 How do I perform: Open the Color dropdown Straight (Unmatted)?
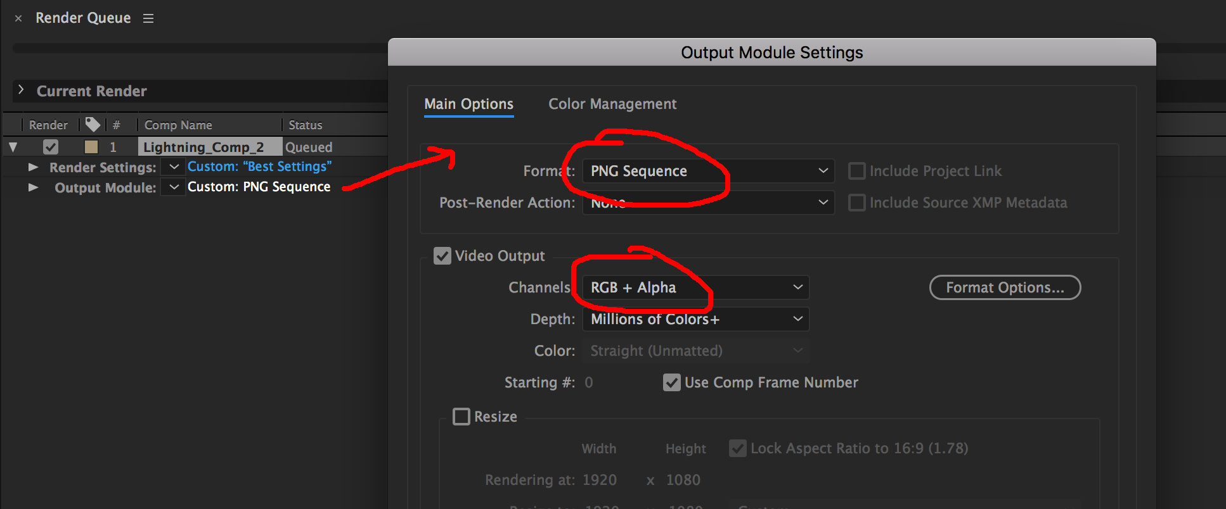coord(695,351)
